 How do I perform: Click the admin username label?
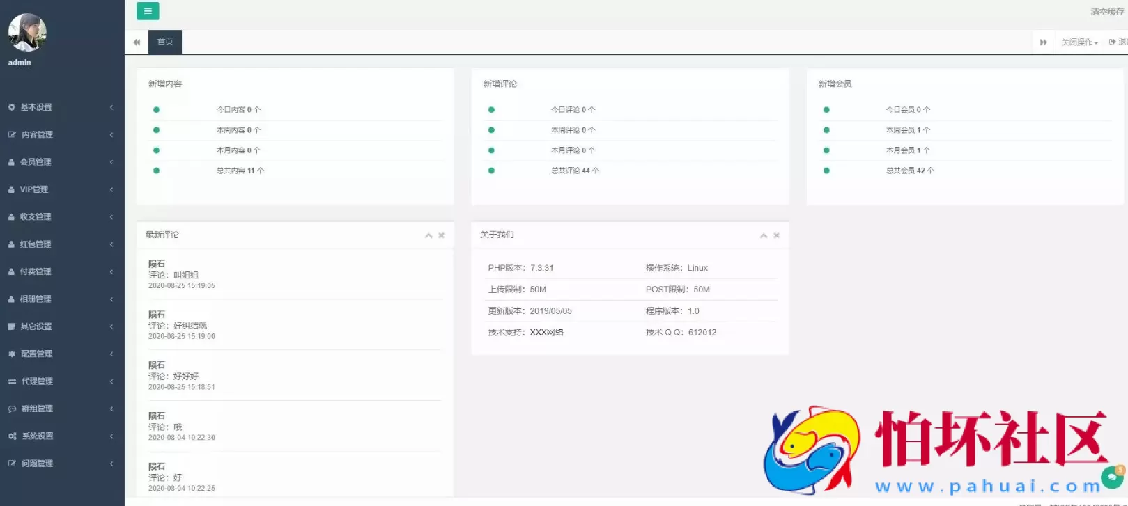20,63
